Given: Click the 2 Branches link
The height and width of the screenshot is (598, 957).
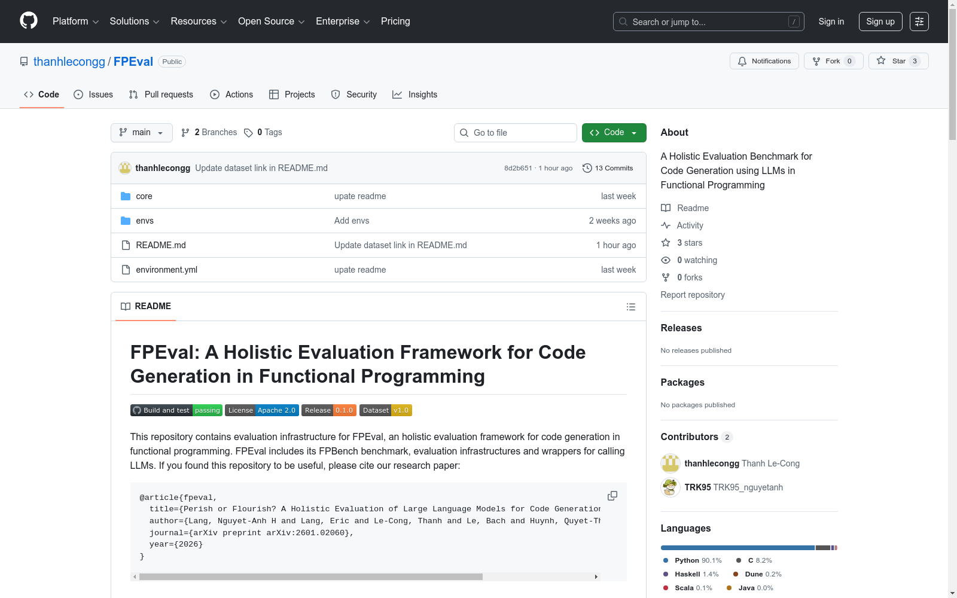Looking at the screenshot, I should pos(209,133).
